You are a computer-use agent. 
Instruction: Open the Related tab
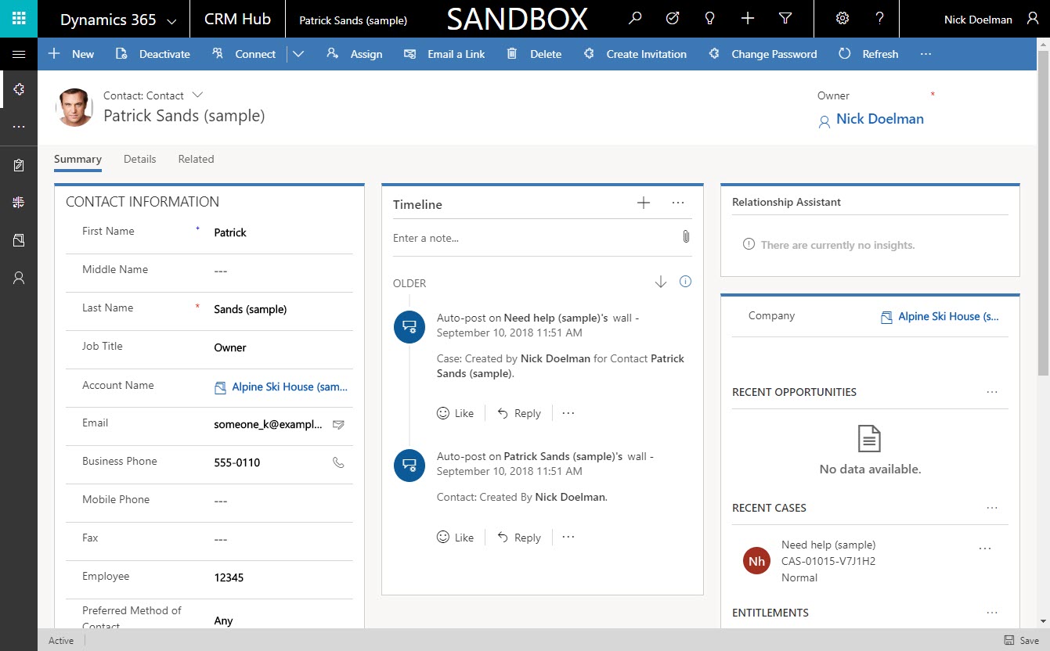point(196,159)
